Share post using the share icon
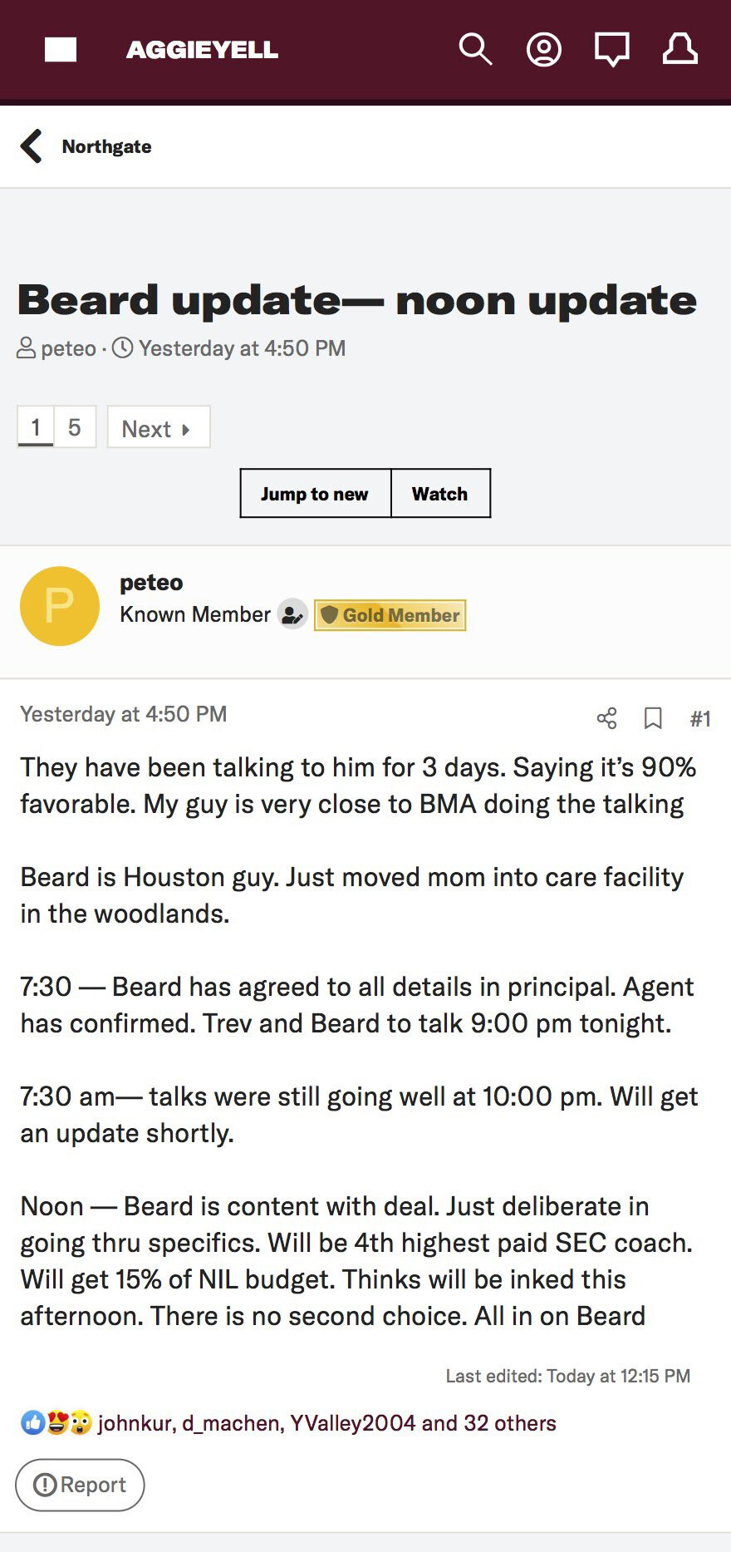The image size is (731, 1552). 607,718
